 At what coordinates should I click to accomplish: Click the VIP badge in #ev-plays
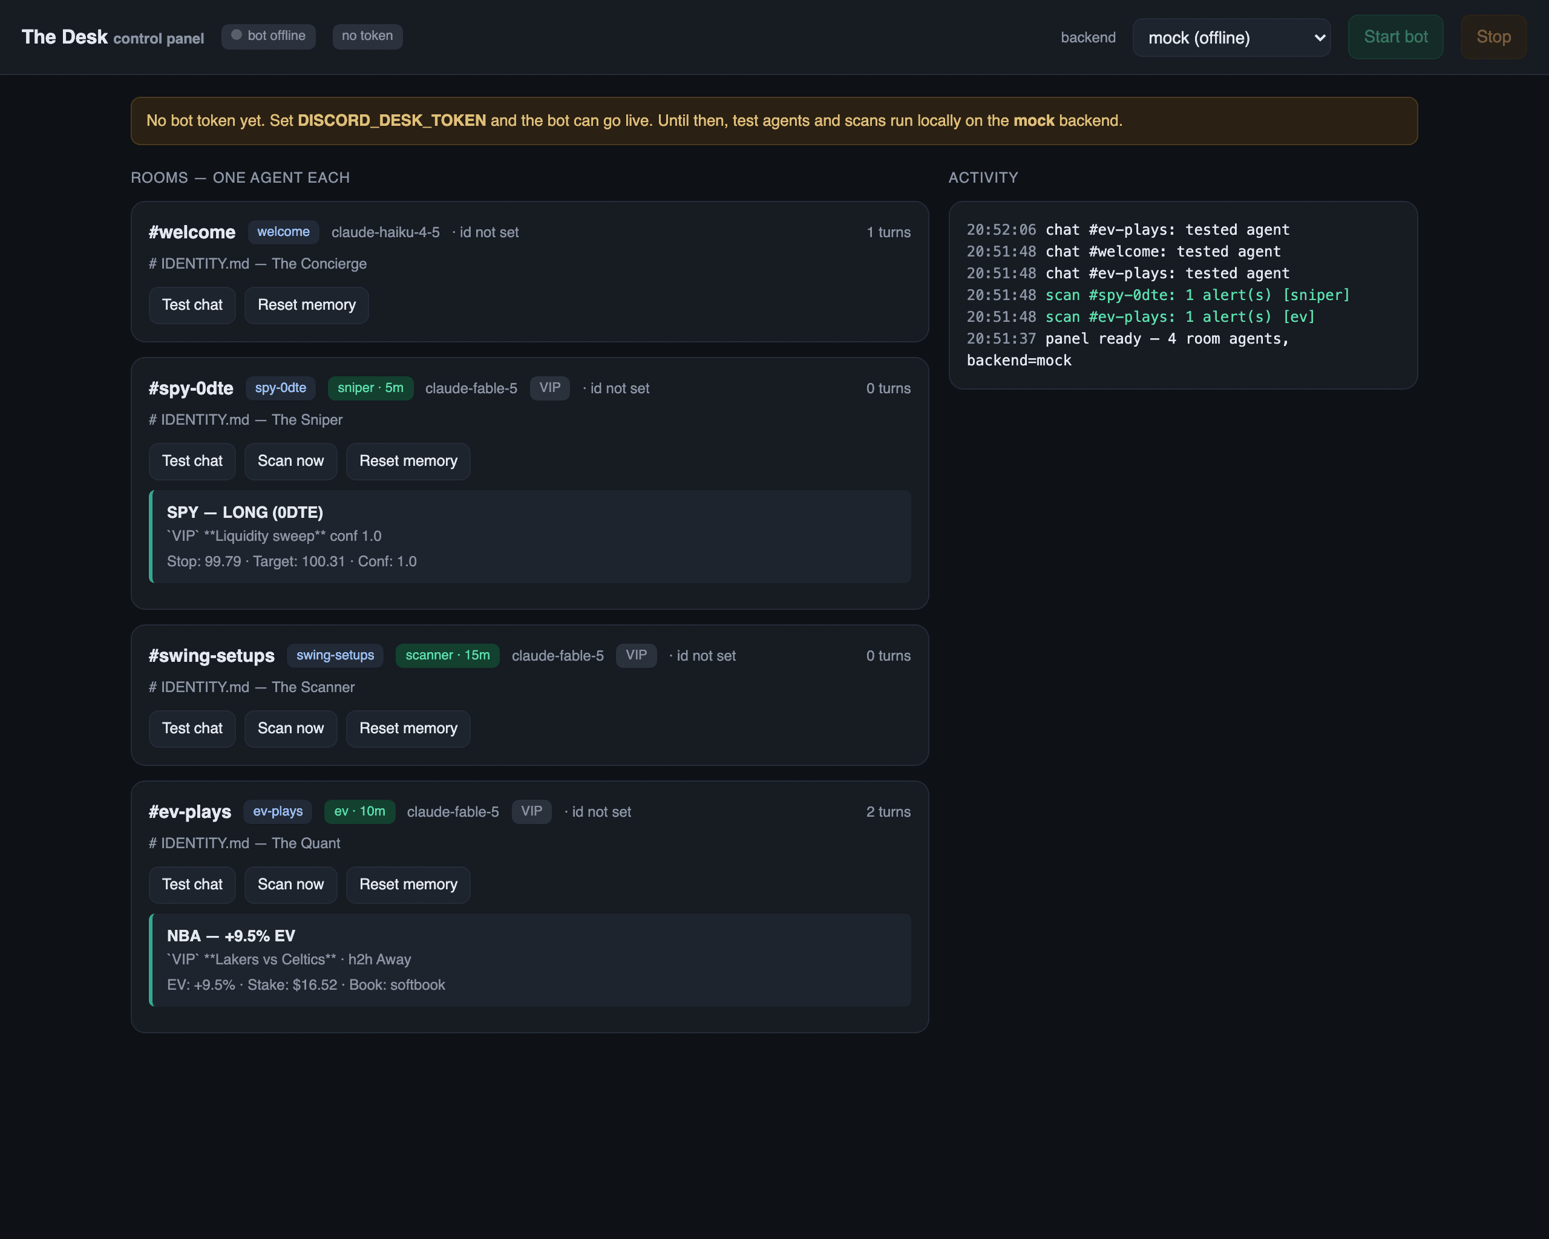[x=531, y=812]
